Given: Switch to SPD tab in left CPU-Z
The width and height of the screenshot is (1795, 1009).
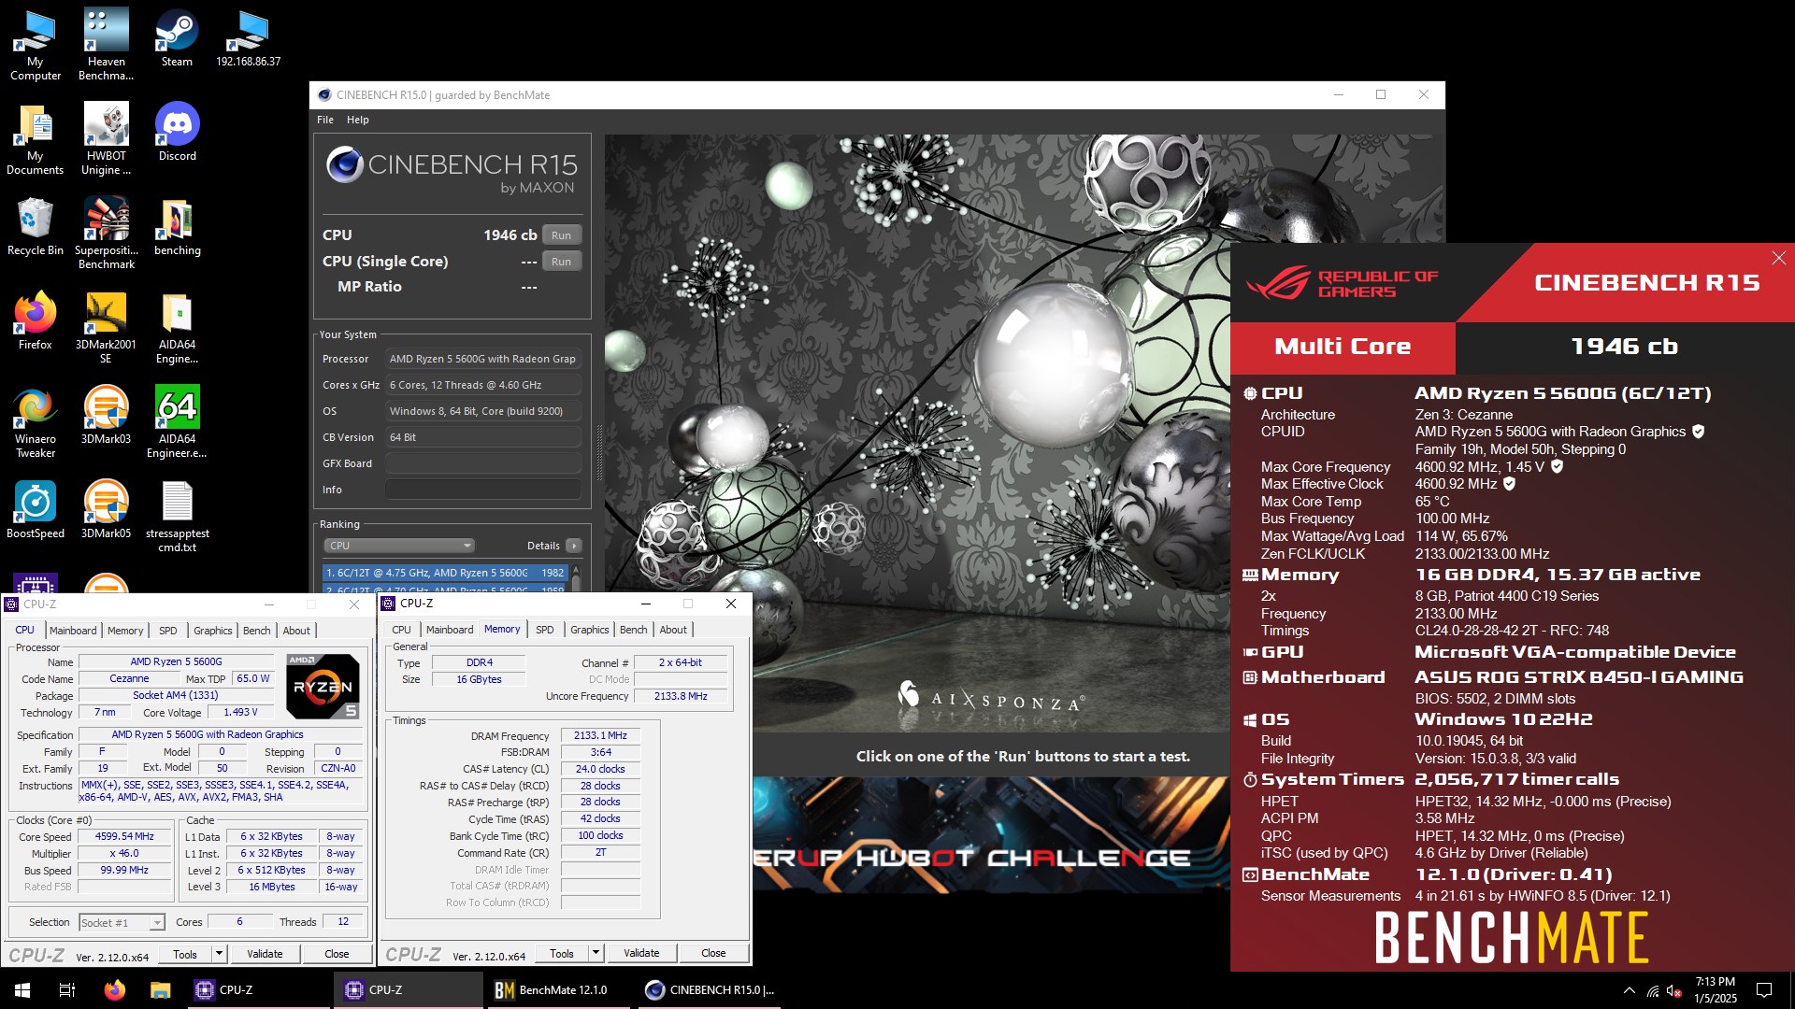Looking at the screenshot, I should (168, 631).
